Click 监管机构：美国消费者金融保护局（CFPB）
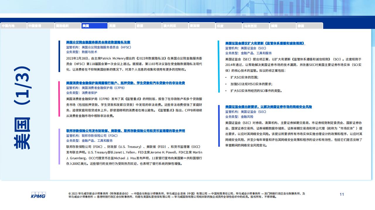Screen dimensions: 375x210 pos(95,88)
